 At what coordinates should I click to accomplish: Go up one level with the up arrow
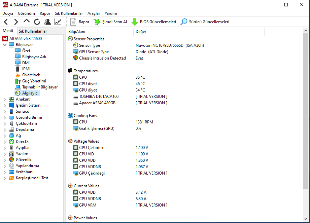coord(27,21)
